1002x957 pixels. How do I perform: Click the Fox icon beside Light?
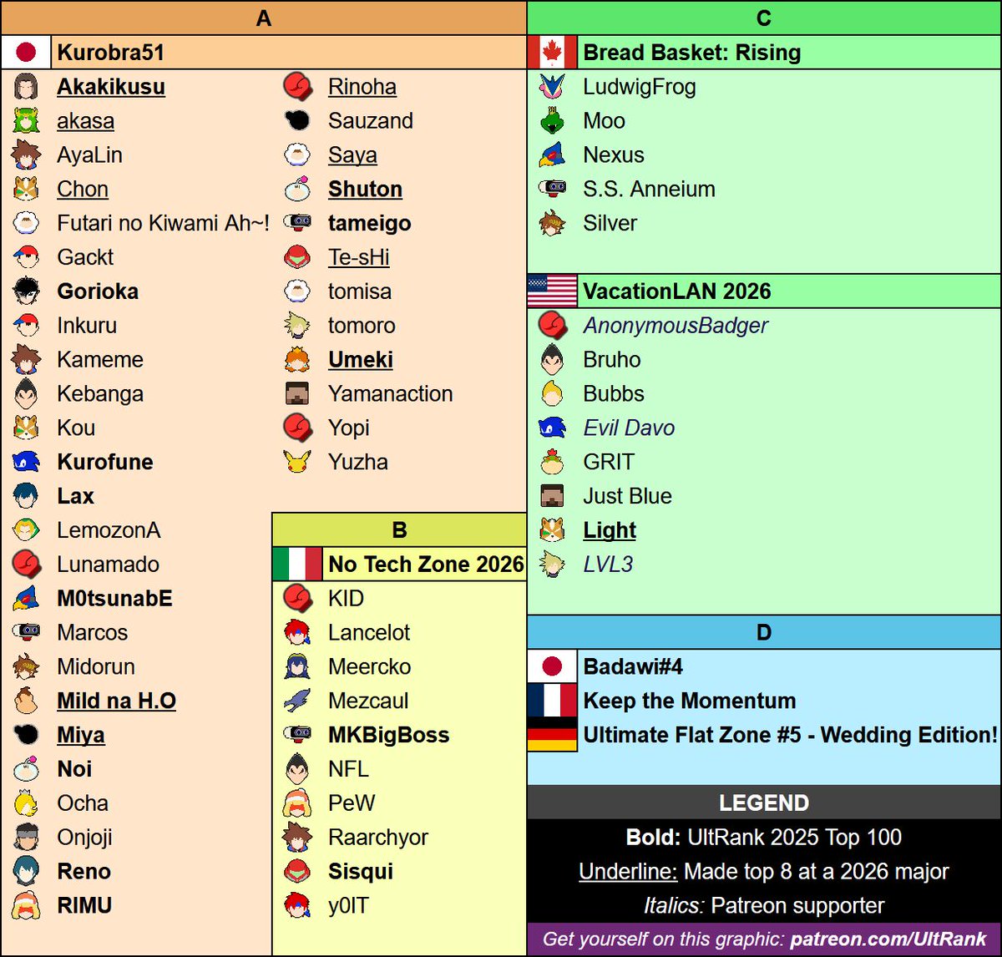tap(552, 529)
